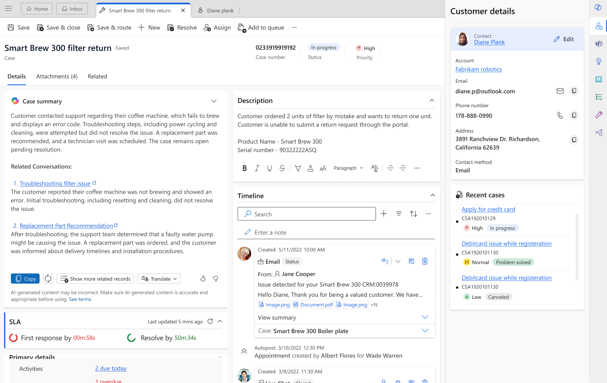Collapse the SLA section
Viewport: 607px width, 383px height.
point(220,322)
